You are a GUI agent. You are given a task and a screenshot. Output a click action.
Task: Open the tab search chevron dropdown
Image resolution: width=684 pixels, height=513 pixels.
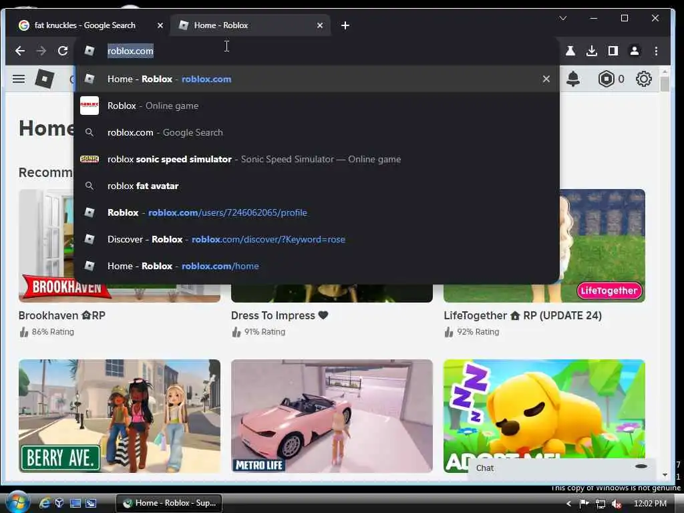(x=562, y=18)
